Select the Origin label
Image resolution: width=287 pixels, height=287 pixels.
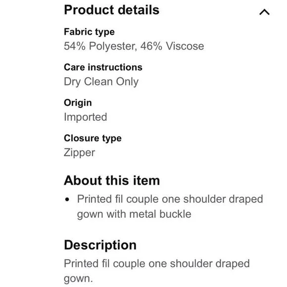point(78,103)
